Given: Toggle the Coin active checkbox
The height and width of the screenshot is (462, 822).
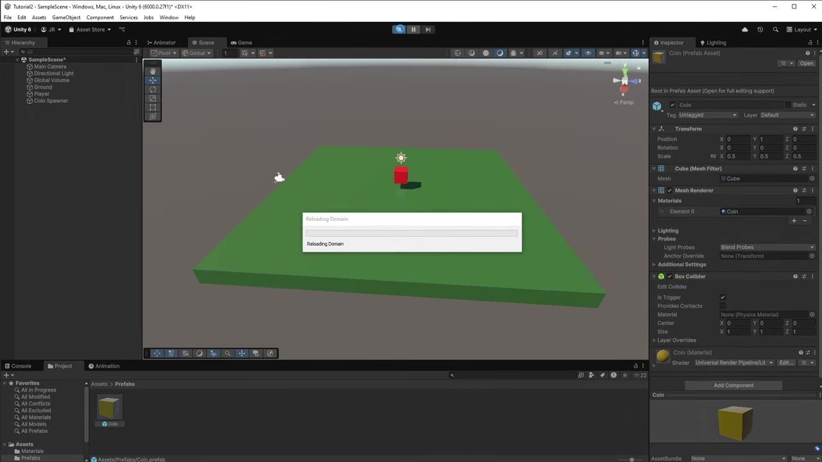Looking at the screenshot, I should click(x=672, y=105).
